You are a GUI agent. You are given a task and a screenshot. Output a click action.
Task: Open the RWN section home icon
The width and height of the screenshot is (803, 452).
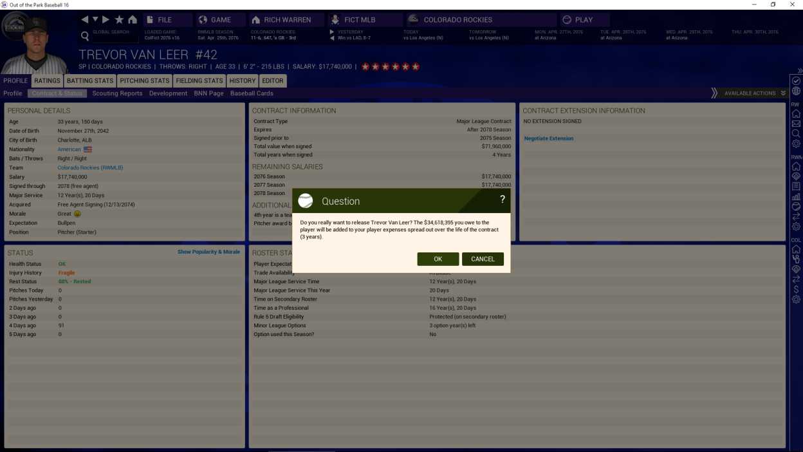[x=796, y=166]
